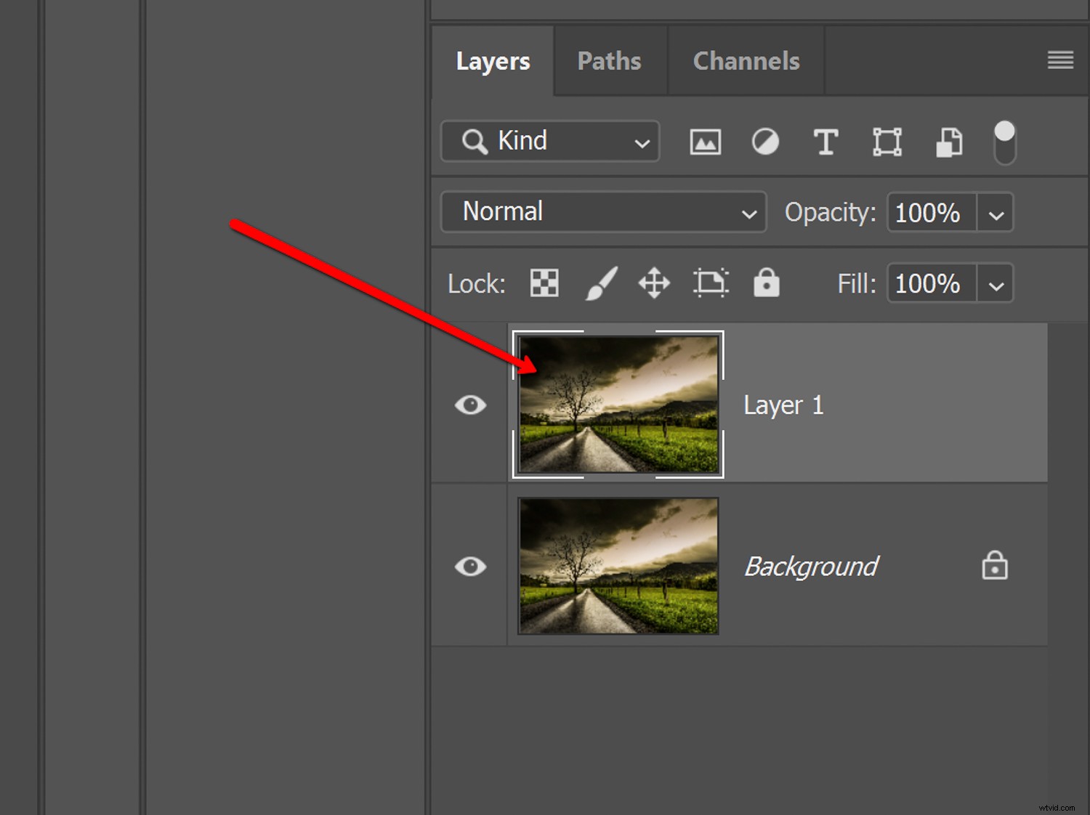The image size is (1090, 815).
Task: Hide Layer 1 visibility
Action: click(470, 405)
